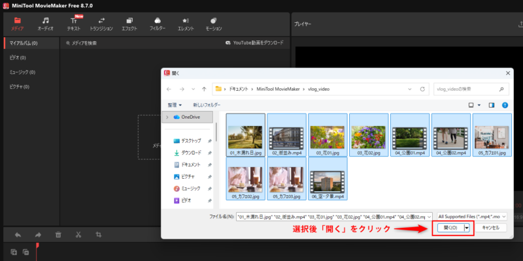
Task: Click the export icon in player header
Action: point(520,24)
